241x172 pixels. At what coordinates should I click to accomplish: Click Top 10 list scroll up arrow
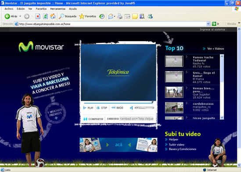point(222,56)
